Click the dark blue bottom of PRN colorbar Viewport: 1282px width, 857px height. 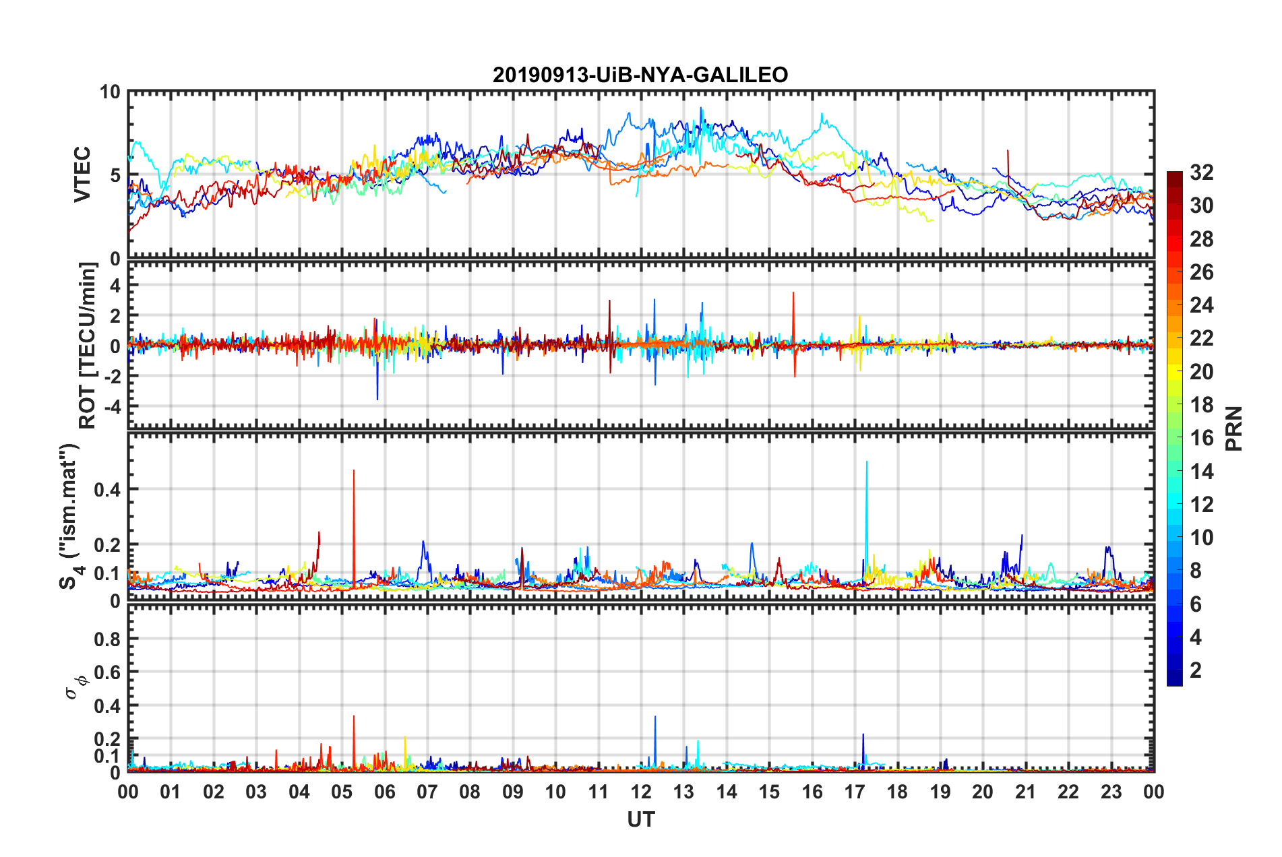(x=1174, y=678)
